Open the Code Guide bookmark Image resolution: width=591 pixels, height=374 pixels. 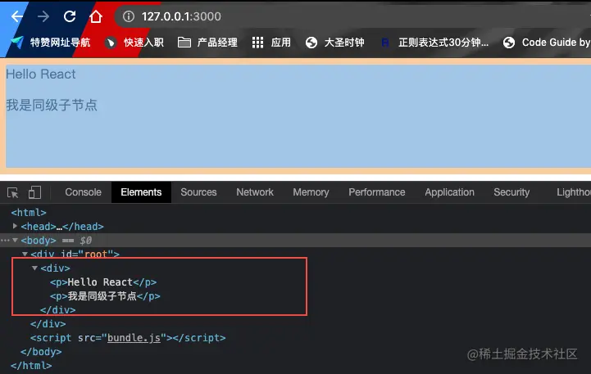click(x=547, y=43)
